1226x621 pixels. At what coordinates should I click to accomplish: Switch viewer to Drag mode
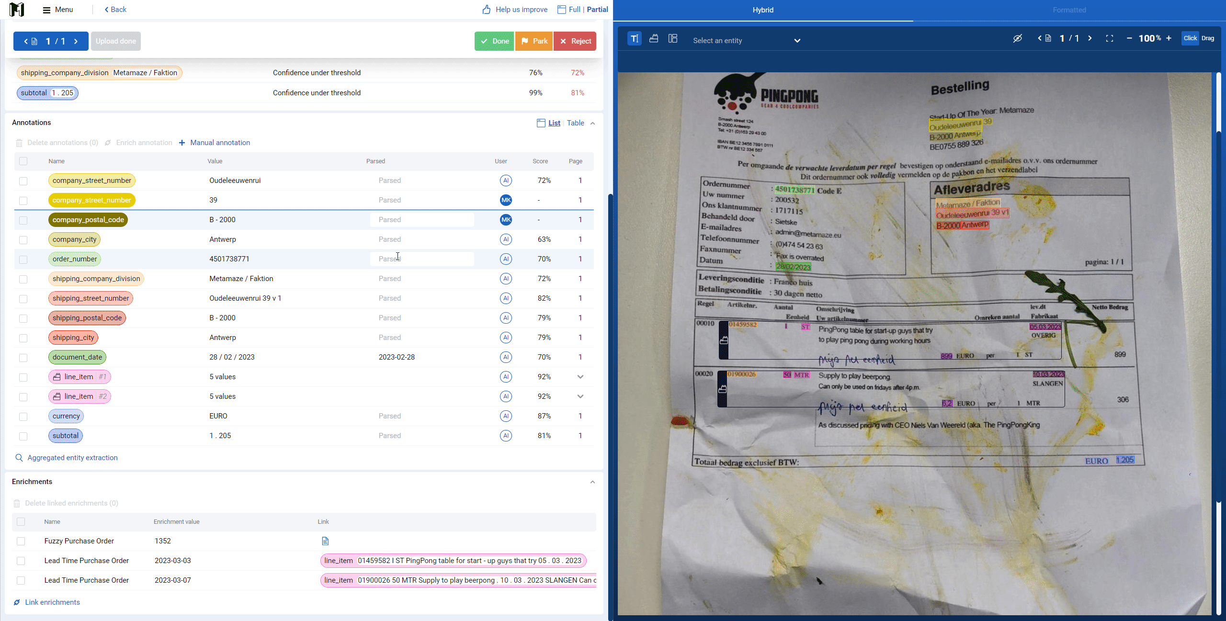(1208, 38)
